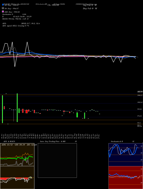Click the empty intraday trading price panel
Screen dimensions: 143x189
(57, 160)
